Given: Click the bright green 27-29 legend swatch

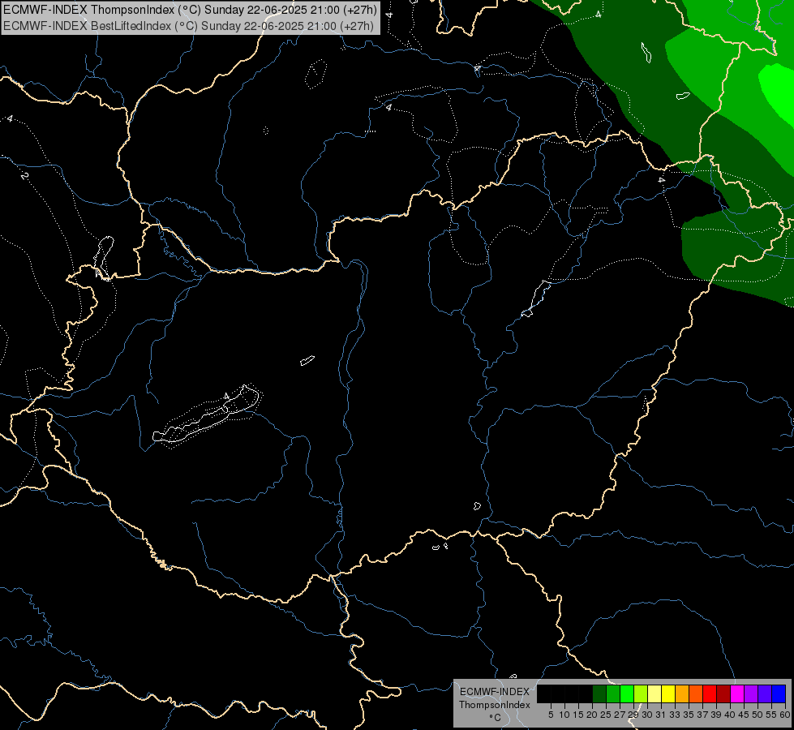Looking at the screenshot, I should (627, 693).
